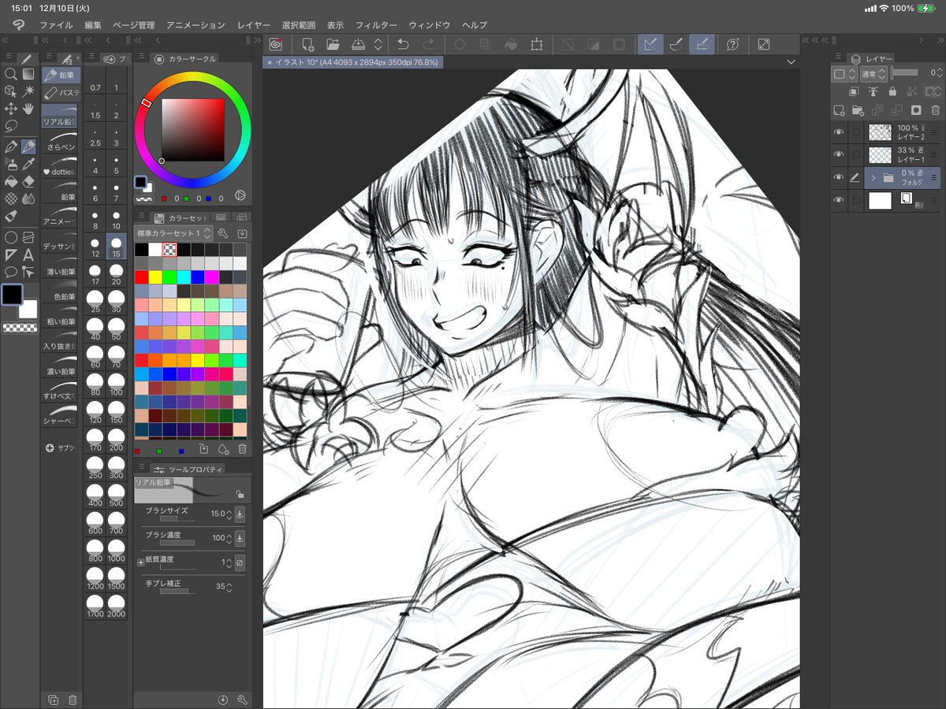Open the フィルター menu
This screenshot has width=946, height=709.
coord(378,24)
